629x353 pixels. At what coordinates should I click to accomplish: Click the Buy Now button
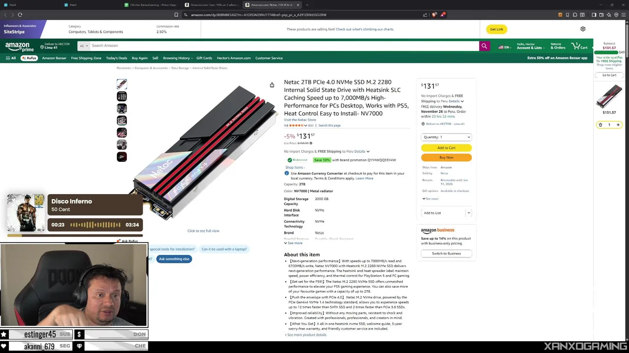pos(446,157)
